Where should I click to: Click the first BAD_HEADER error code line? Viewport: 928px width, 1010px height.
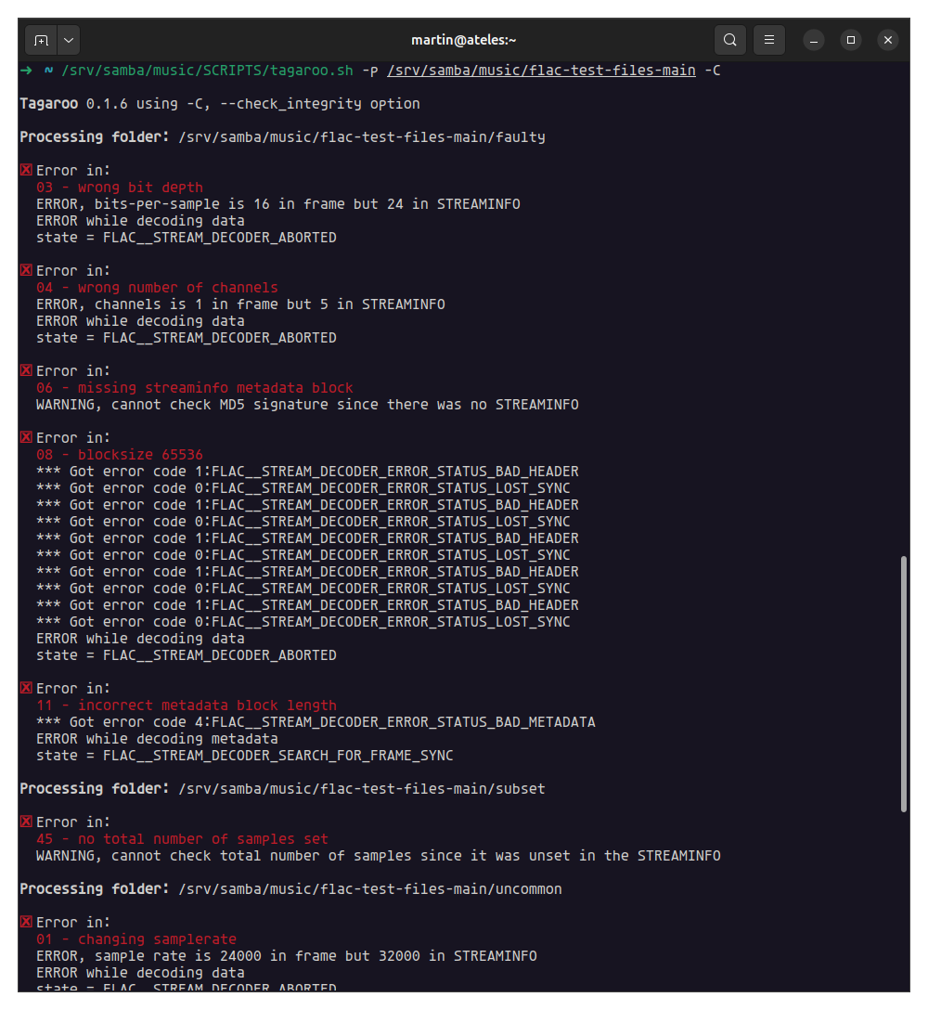click(307, 472)
